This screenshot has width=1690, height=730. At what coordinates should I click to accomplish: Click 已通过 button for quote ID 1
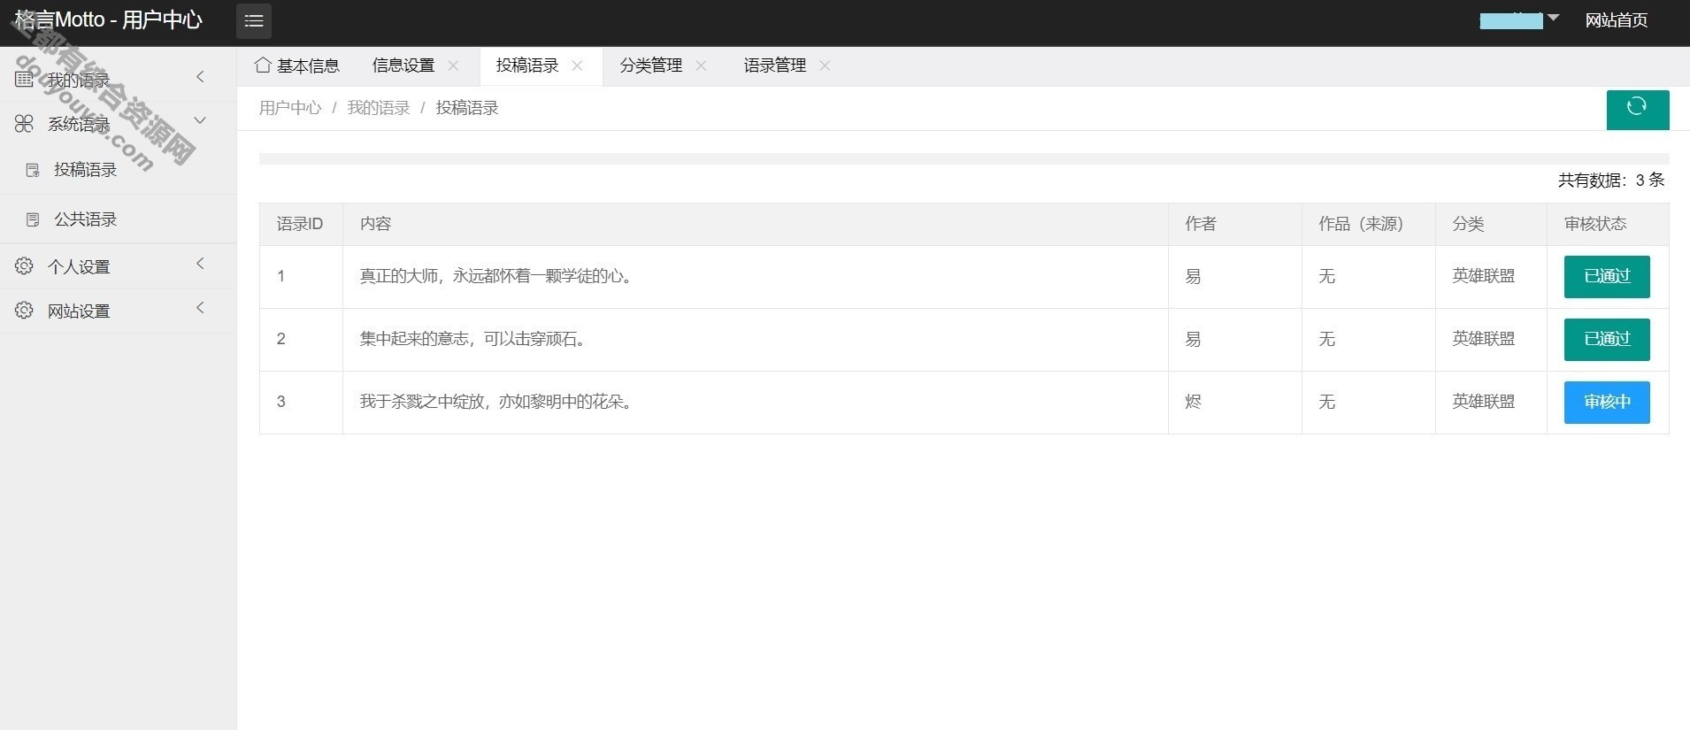(x=1607, y=277)
